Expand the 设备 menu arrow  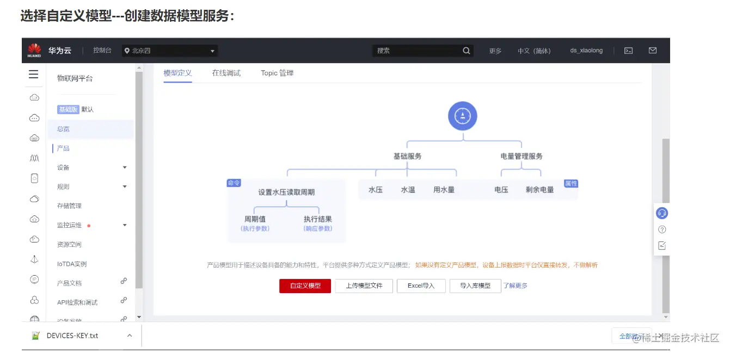pyautogui.click(x=125, y=167)
